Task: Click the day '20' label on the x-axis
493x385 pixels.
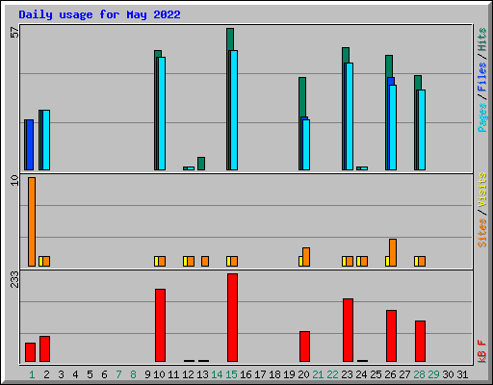Action: click(x=303, y=374)
